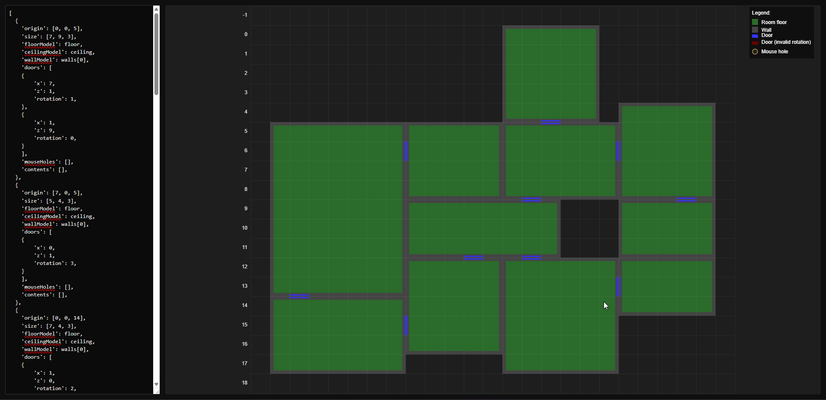This screenshot has width=826, height=400.
Task: Place cursor on the 'size': [5, 4, 3] line
Action: tap(49, 201)
